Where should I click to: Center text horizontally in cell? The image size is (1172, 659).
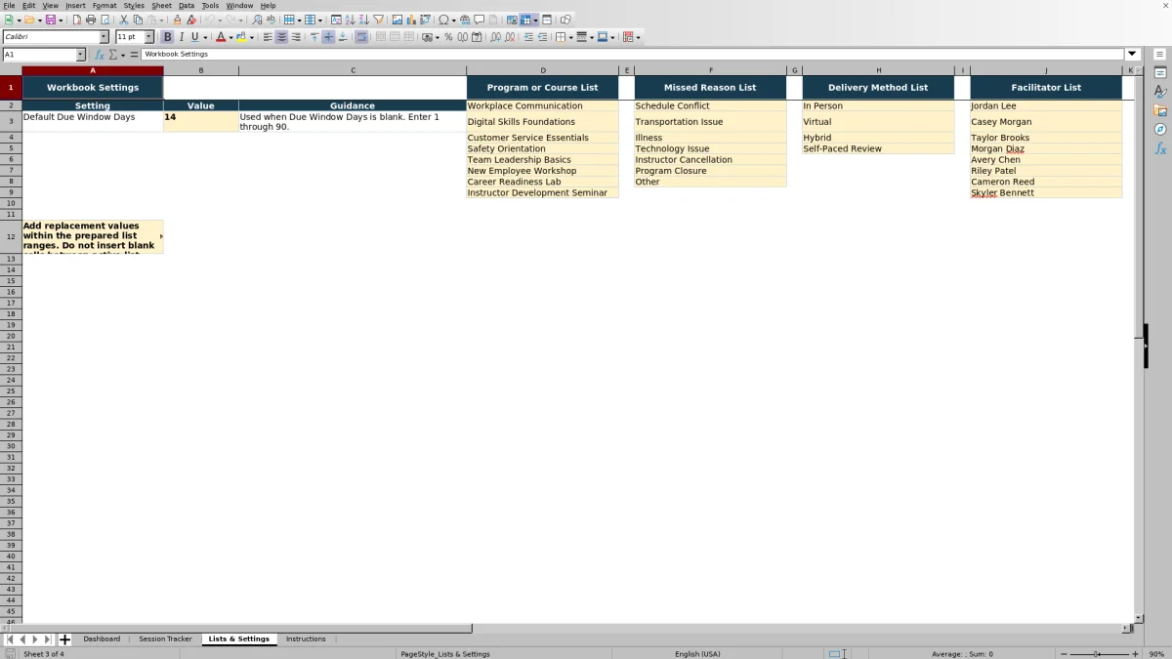[x=281, y=37]
